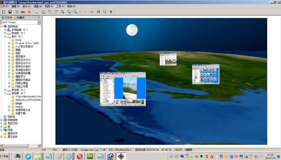Open Internet Explorer from the taskbar
The height and width of the screenshot is (160, 281).
[x=69, y=156]
